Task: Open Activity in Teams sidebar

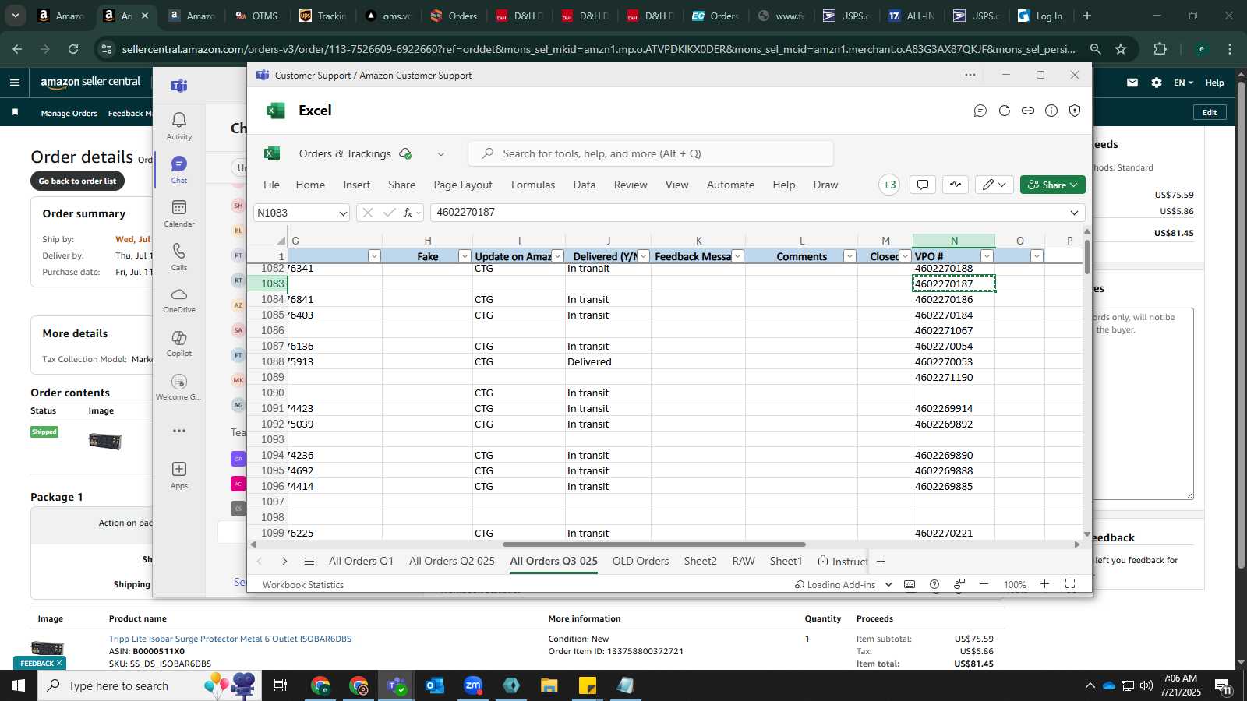Action: (x=178, y=125)
